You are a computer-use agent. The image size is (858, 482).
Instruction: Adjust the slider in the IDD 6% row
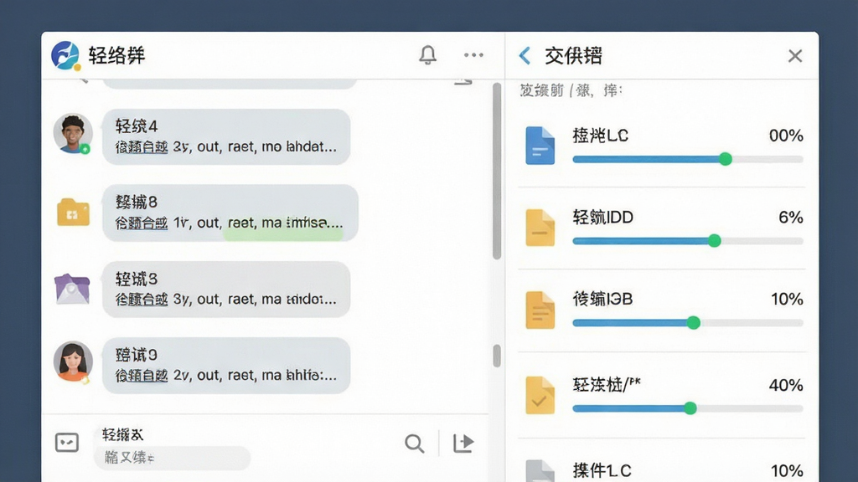pos(688,241)
